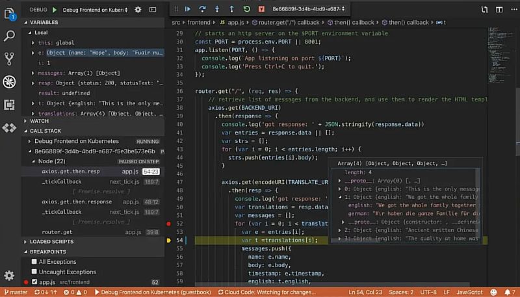Open the Extensions view icon

click(x=9, y=105)
